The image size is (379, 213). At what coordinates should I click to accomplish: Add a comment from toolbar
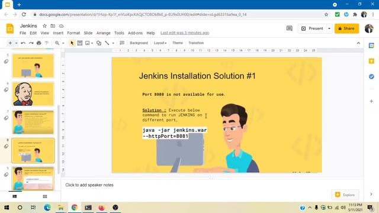tap(122, 43)
